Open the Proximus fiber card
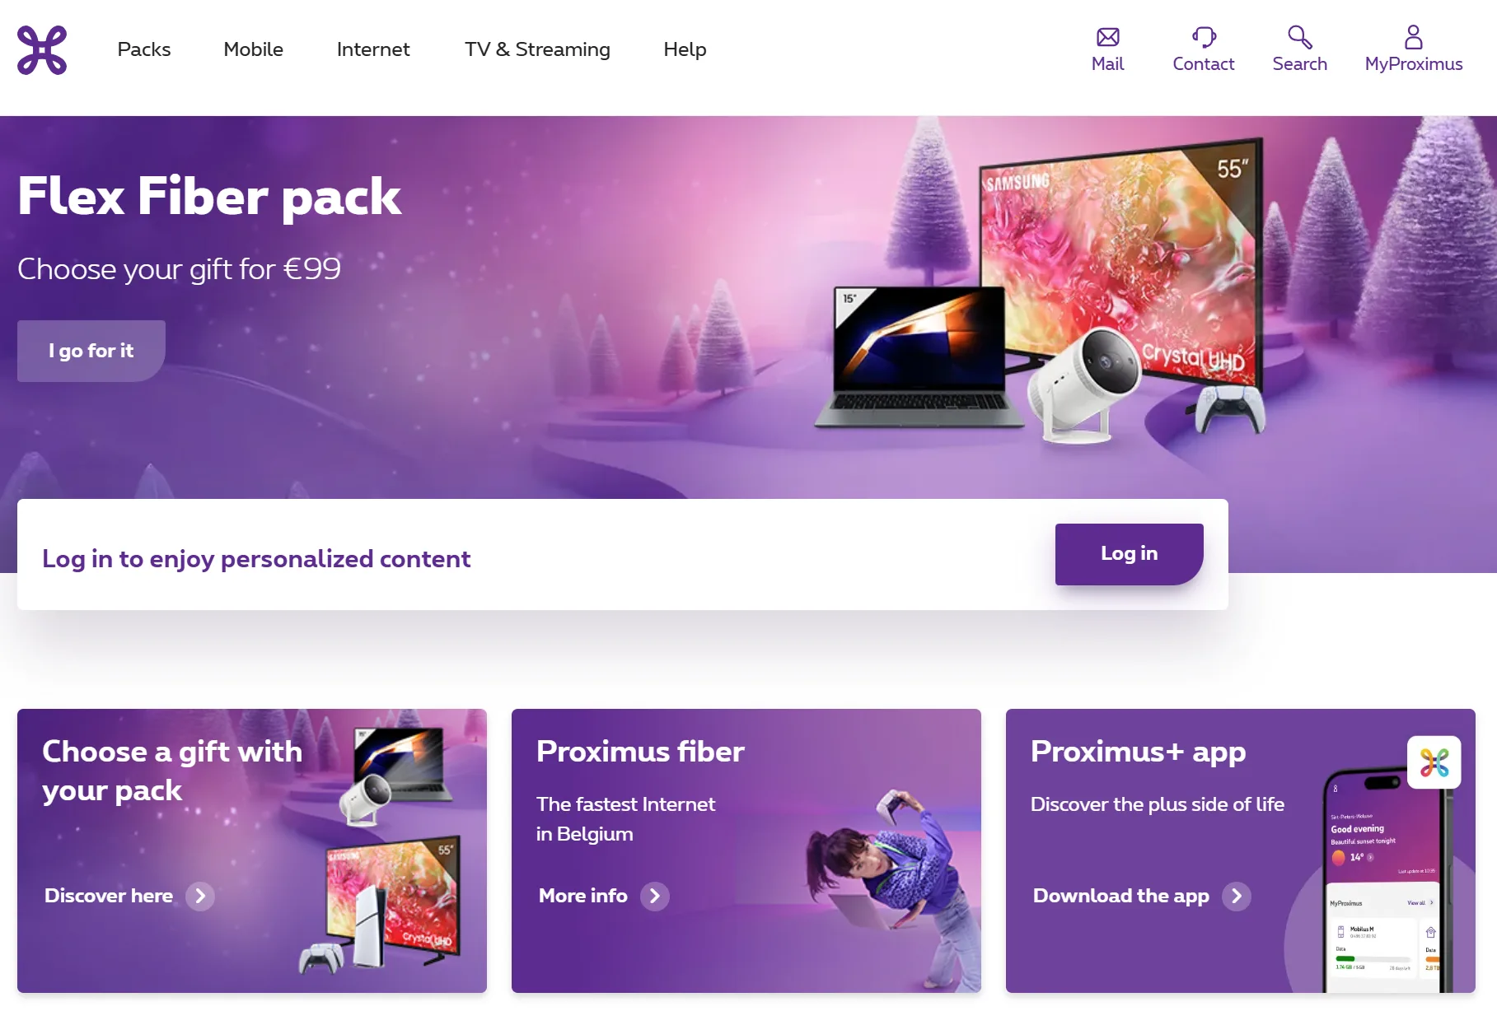Screen dimensions: 1497x1025 [x=746, y=850]
